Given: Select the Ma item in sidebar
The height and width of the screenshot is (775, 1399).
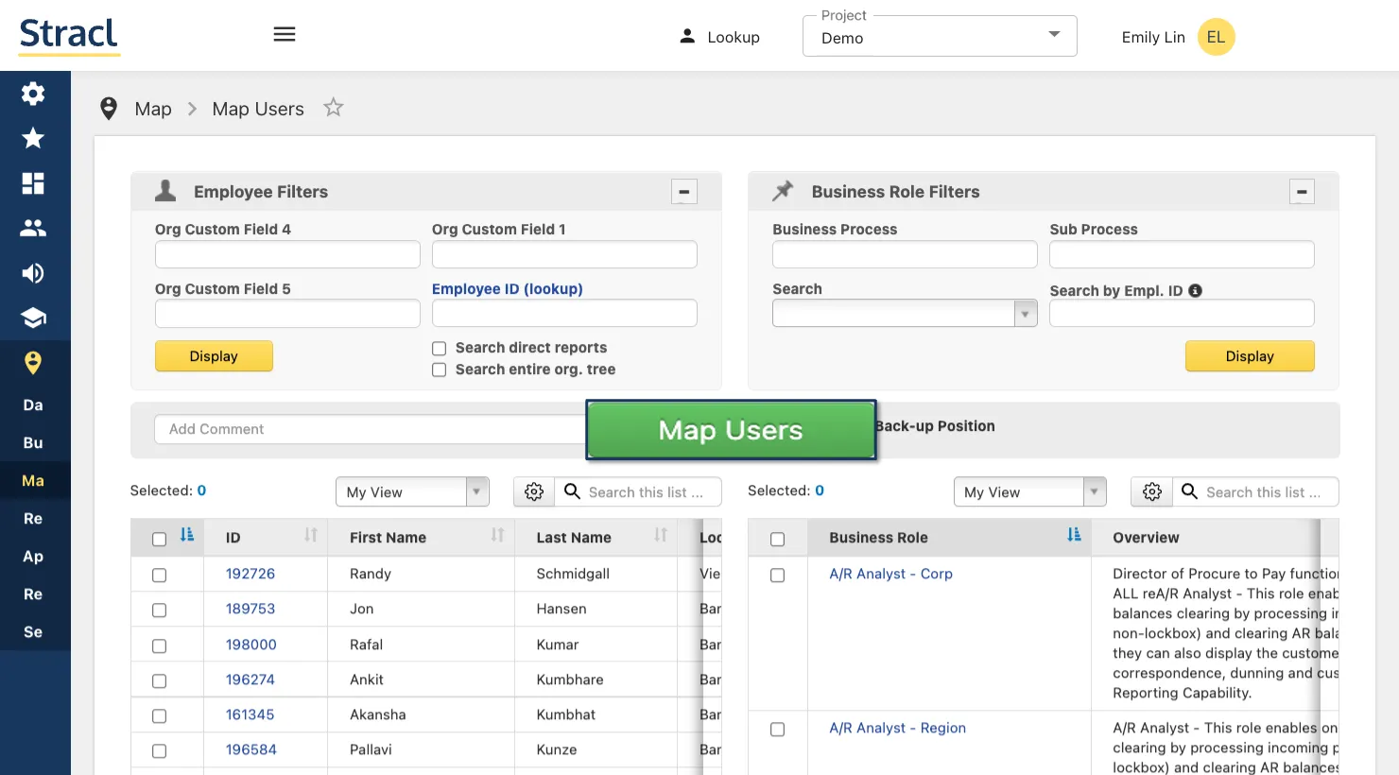Looking at the screenshot, I should 33,480.
